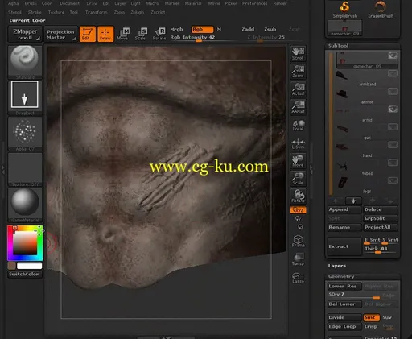Toggle the Mrgb paint mode
Image resolution: width=412 pixels, height=339 pixels.
(176, 29)
